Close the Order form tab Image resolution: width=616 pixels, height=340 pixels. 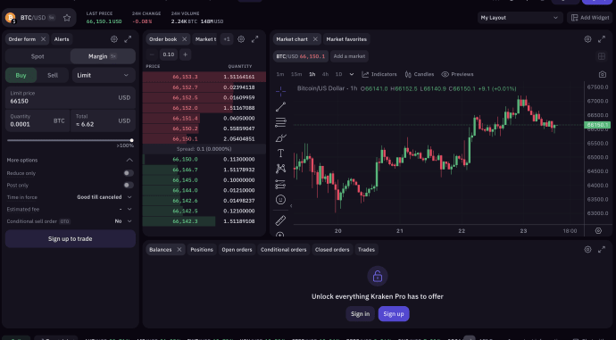[43, 39]
